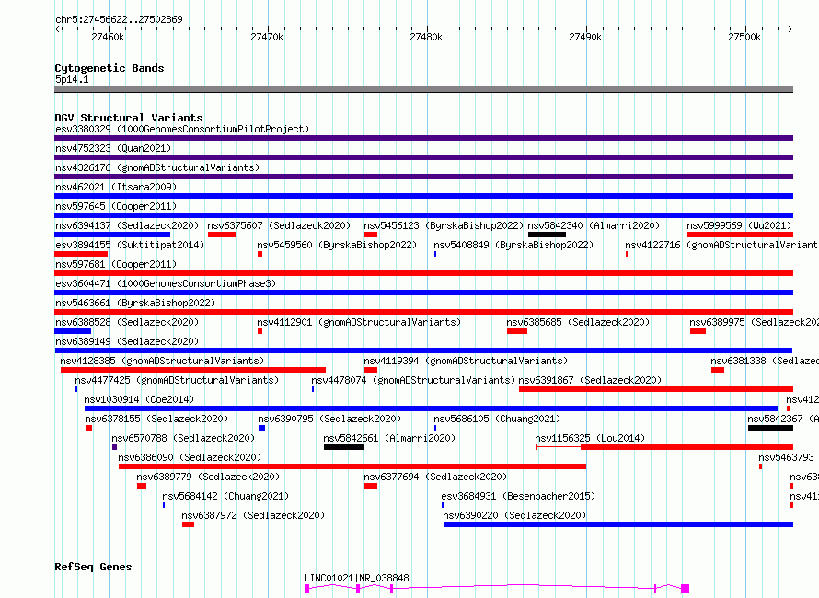This screenshot has height=598, width=819.
Task: Click the black nsv5842661 (Almarri2020) bar
Action: coord(343,447)
